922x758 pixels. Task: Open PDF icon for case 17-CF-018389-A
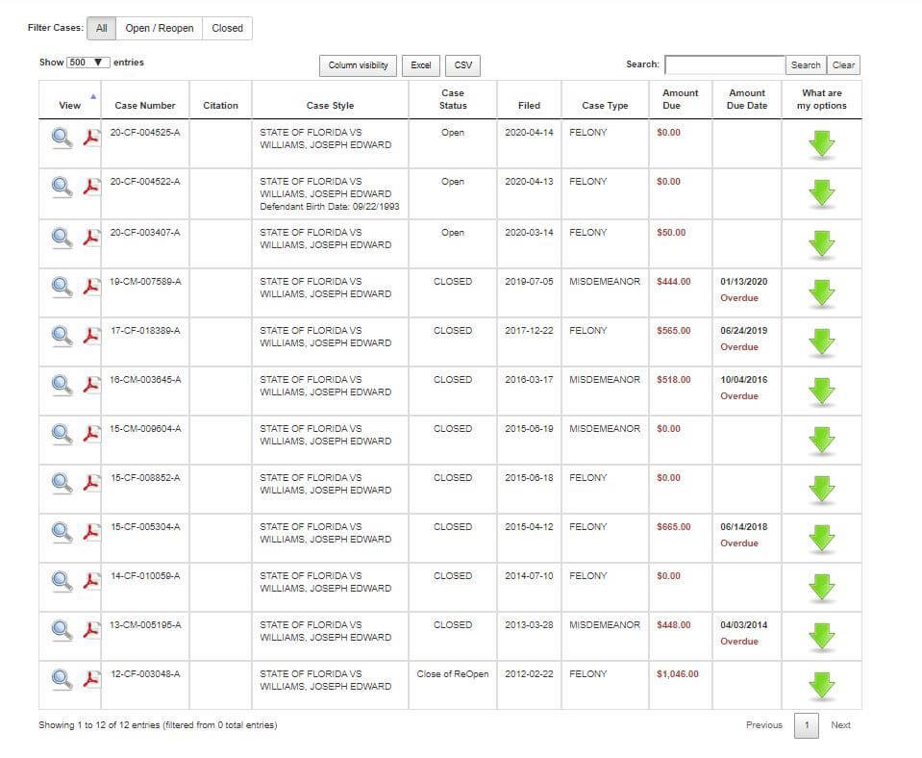click(91, 335)
